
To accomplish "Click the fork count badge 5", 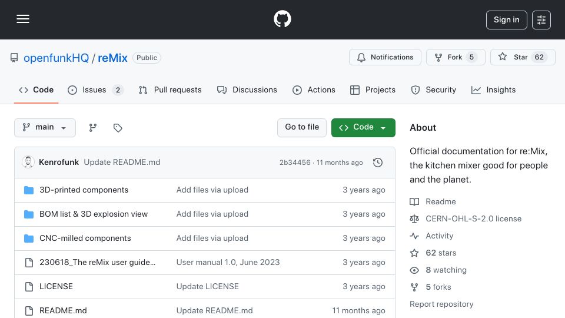I will pyautogui.click(x=471, y=57).
